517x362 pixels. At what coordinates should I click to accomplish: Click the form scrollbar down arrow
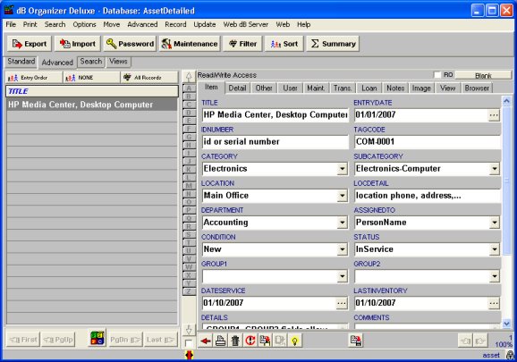tap(507, 324)
